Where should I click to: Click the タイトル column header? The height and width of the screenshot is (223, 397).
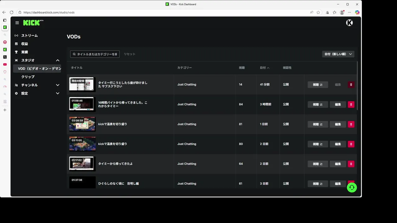(x=77, y=68)
